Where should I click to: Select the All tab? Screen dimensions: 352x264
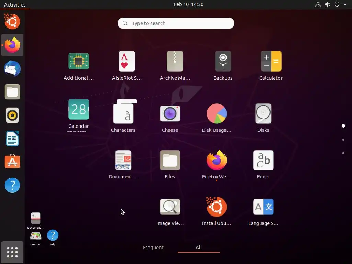click(x=199, y=247)
